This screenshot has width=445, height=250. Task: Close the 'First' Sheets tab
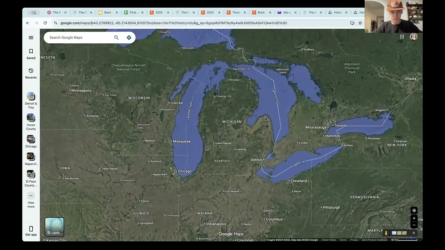click(142, 12)
